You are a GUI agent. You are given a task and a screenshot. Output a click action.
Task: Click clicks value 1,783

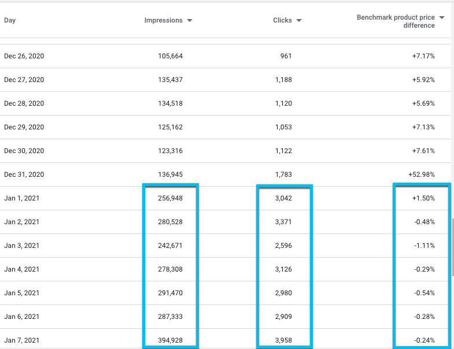coord(283,175)
